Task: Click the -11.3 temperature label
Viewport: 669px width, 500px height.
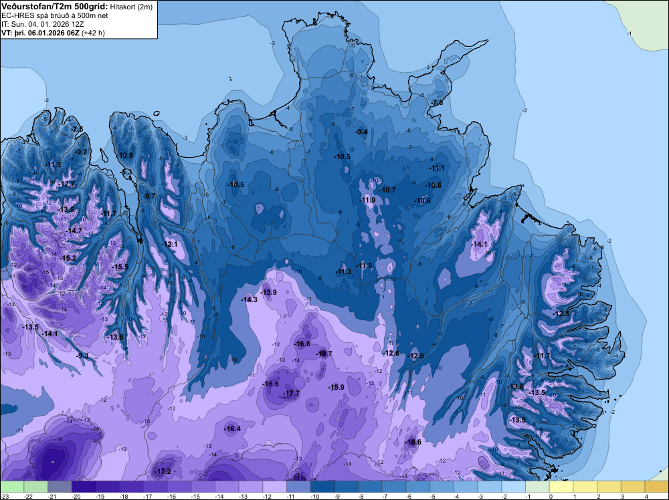Action: pos(343,271)
